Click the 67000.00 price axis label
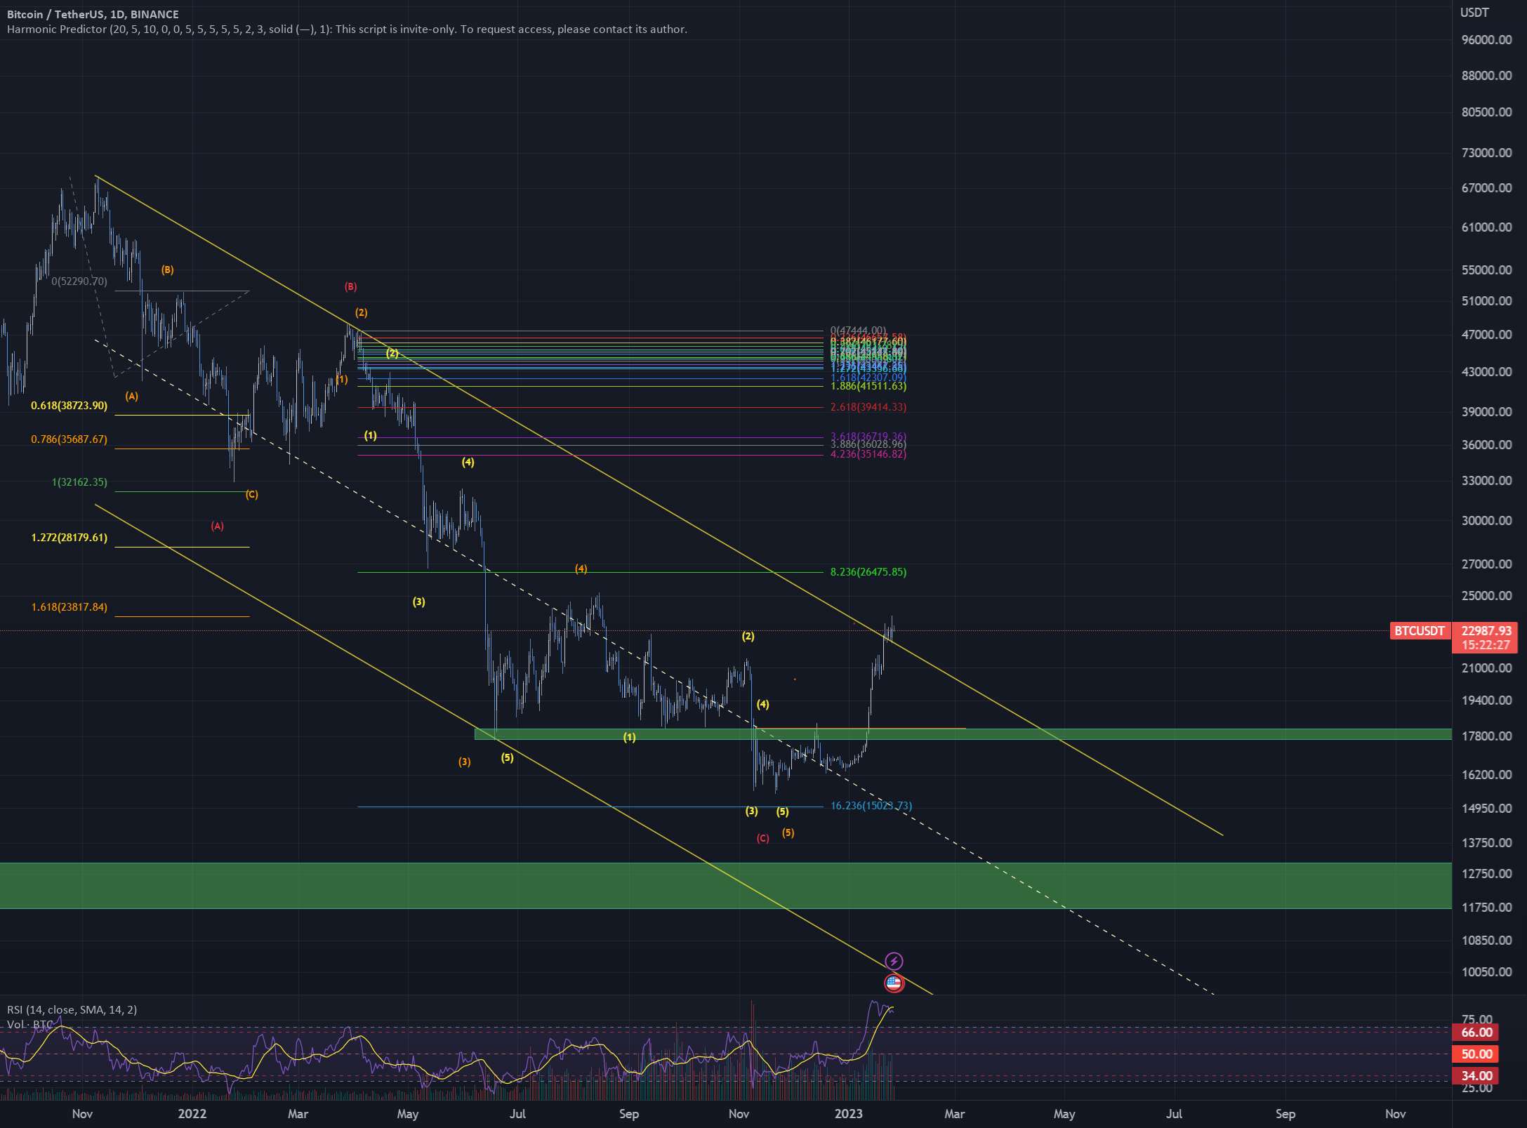This screenshot has height=1128, width=1527. (x=1486, y=188)
